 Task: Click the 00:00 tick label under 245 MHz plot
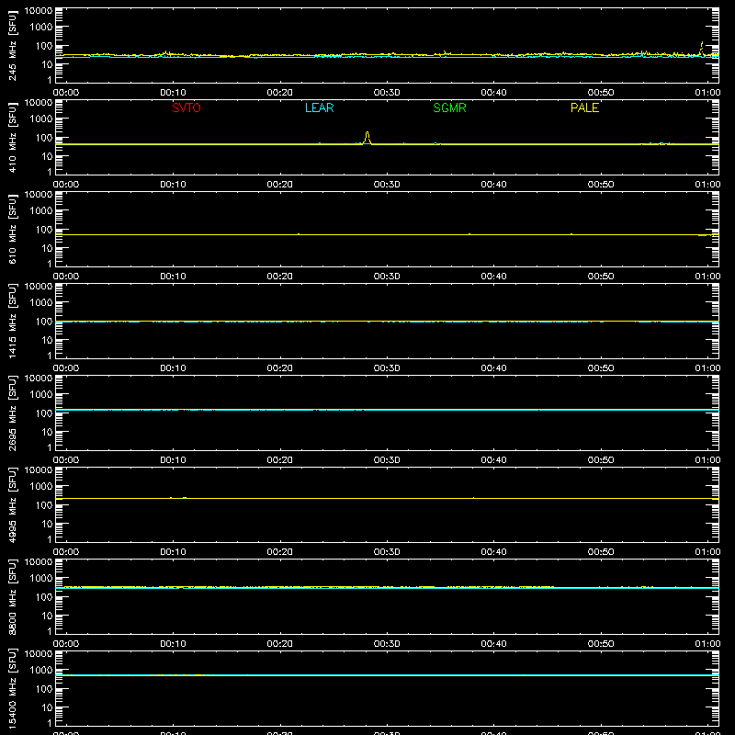click(66, 93)
